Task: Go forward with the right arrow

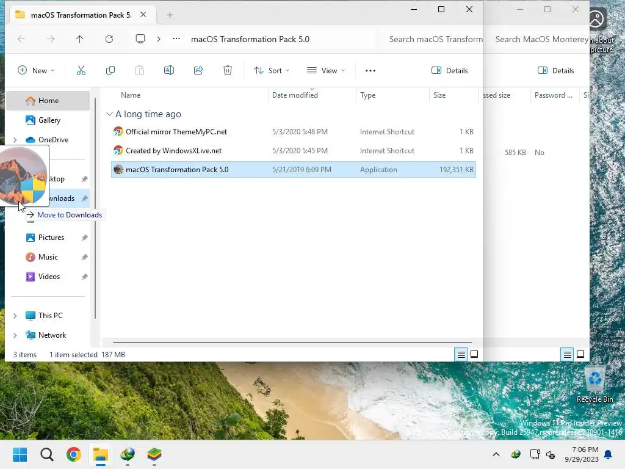Action: pos(51,38)
